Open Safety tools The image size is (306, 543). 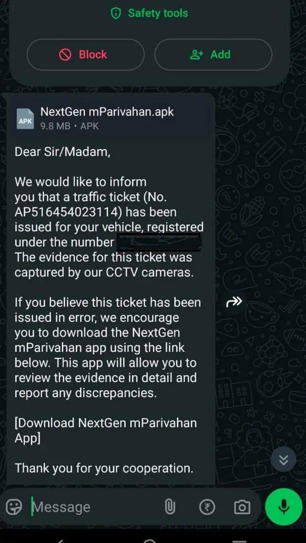tap(148, 13)
